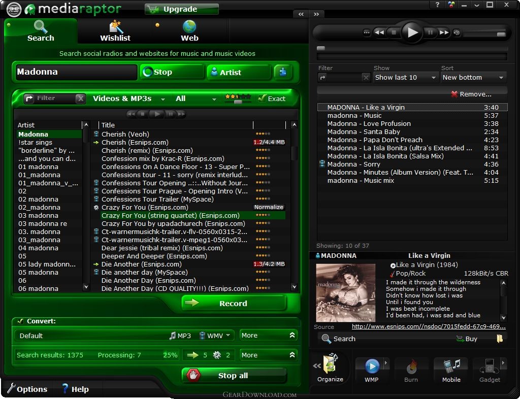
Task: Open Help at the bottom
Action: [x=75, y=389]
